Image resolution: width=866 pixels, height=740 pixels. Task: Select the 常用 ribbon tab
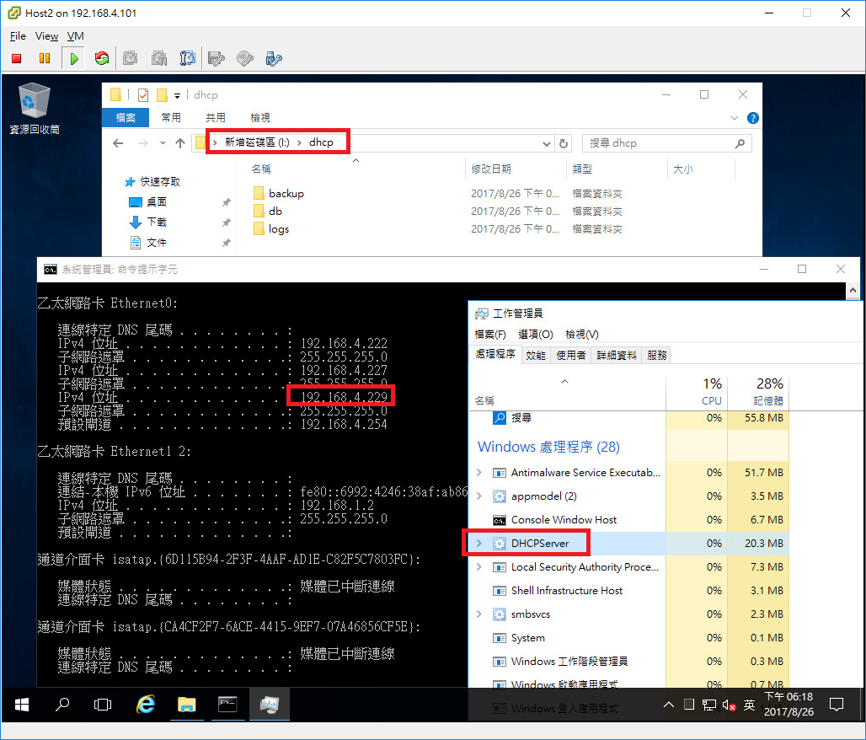pyautogui.click(x=171, y=118)
